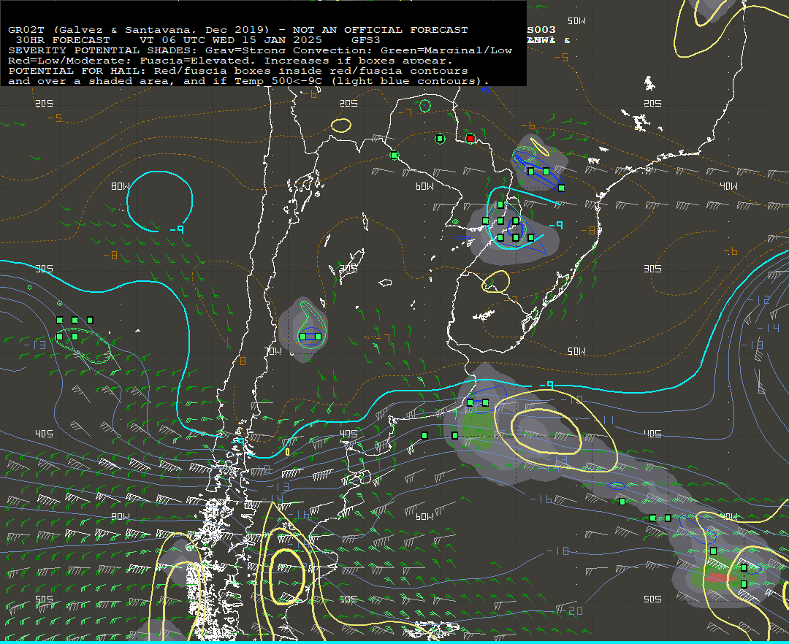Click the red-shaded convection area
The height and width of the screenshot is (644, 789).
[720, 578]
